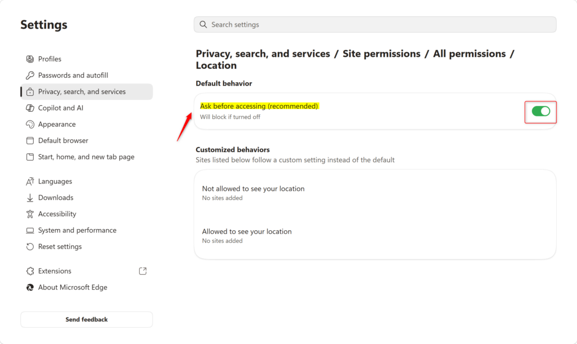This screenshot has width=577, height=344.
Task: Click 'Allowed to see your location' heading
Action: [247, 231]
